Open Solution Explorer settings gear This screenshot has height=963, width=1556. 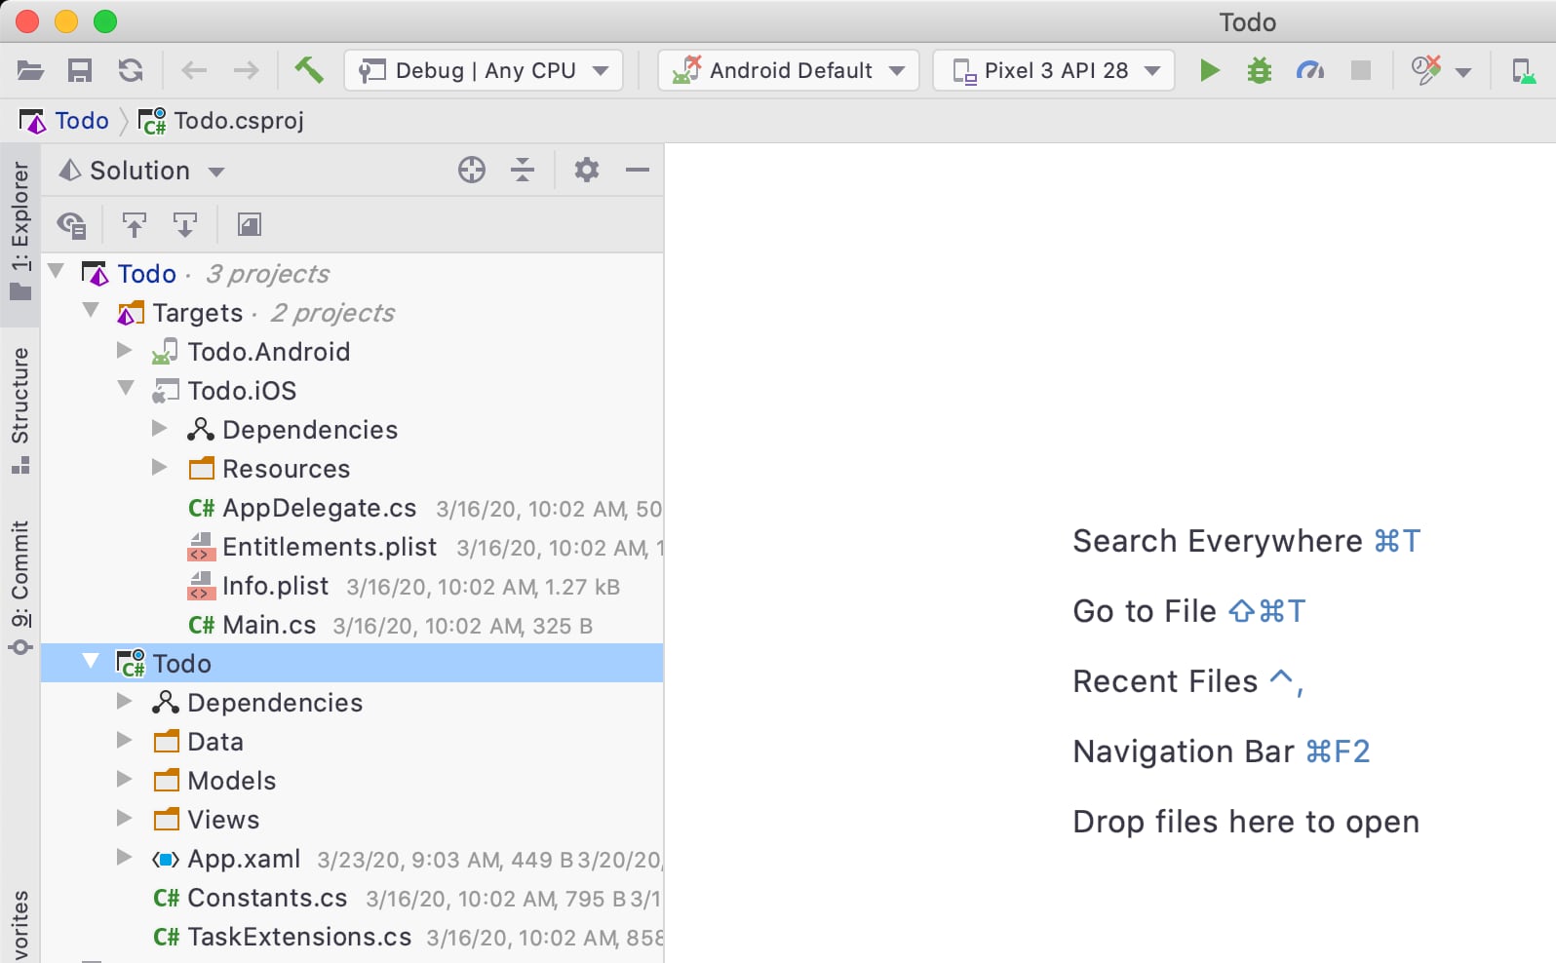586,170
